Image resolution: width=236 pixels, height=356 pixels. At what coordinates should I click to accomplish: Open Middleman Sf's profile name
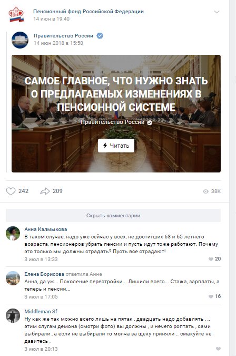point(41,311)
